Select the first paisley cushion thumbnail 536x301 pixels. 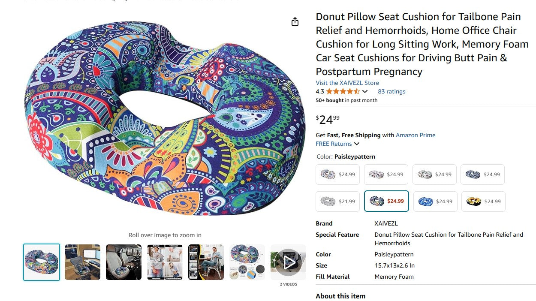41,262
